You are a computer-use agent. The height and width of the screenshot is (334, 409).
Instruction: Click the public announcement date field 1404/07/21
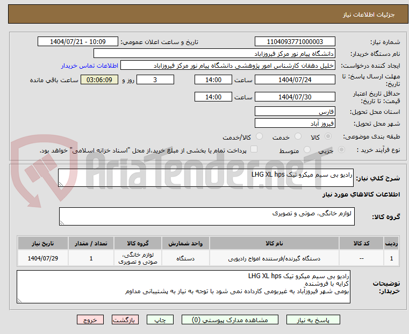click(x=78, y=42)
